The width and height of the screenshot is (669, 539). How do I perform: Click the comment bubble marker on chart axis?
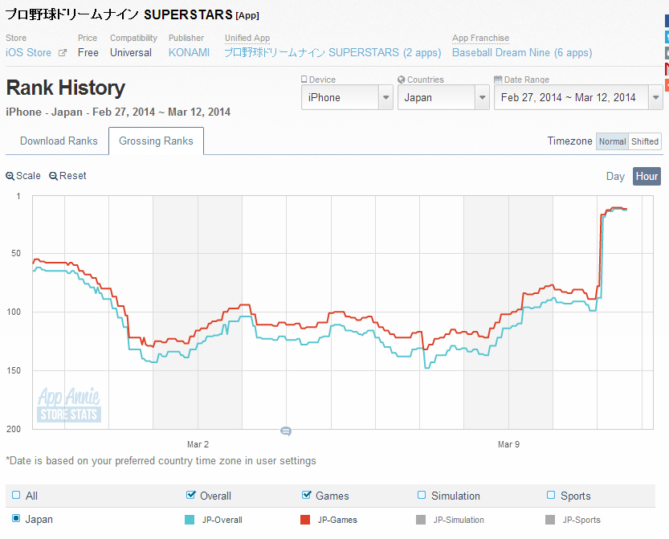click(285, 431)
